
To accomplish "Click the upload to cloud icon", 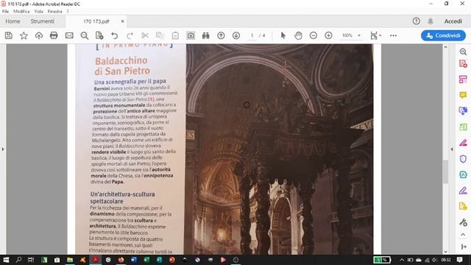I will tap(39, 35).
